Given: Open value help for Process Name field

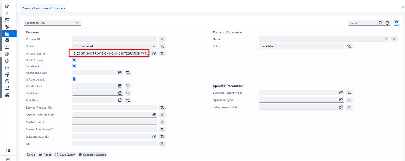Looking at the screenshot, I should (x=154, y=53).
